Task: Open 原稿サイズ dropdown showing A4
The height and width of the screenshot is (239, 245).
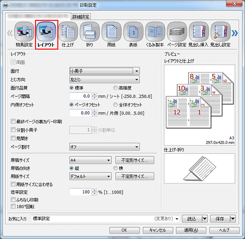Action: click(91, 160)
